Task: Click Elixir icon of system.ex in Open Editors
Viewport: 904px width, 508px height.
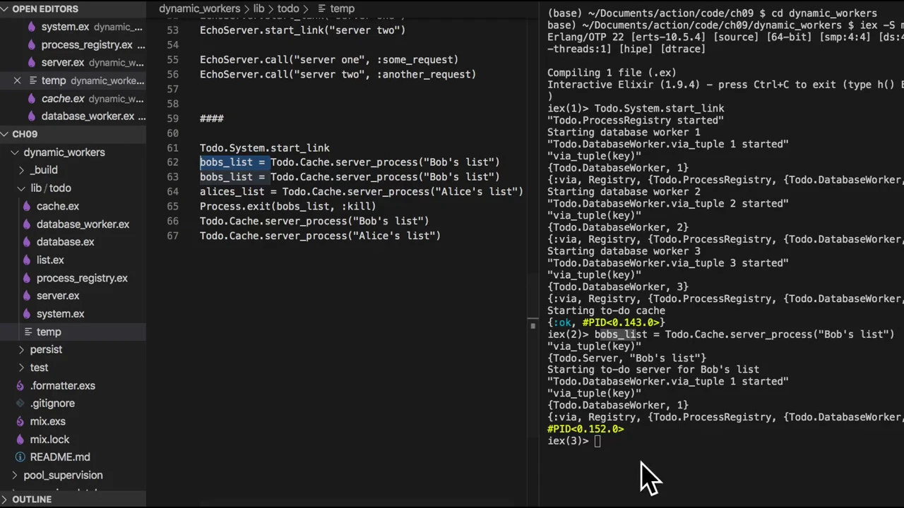Action: tap(30, 27)
